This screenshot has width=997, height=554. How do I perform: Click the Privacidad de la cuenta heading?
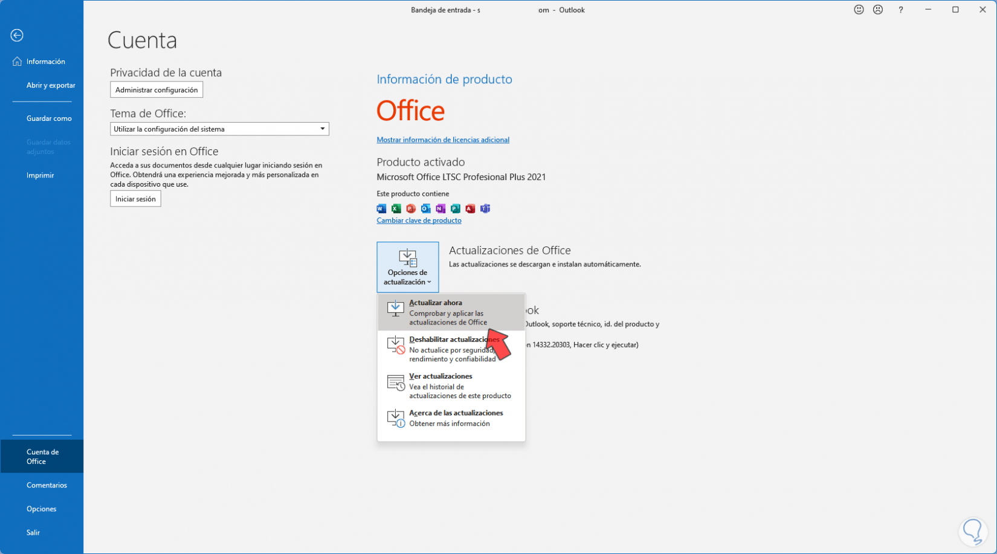click(x=166, y=72)
